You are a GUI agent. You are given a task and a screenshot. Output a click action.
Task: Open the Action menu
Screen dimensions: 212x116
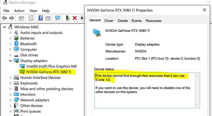pyautogui.click(x=19, y=11)
